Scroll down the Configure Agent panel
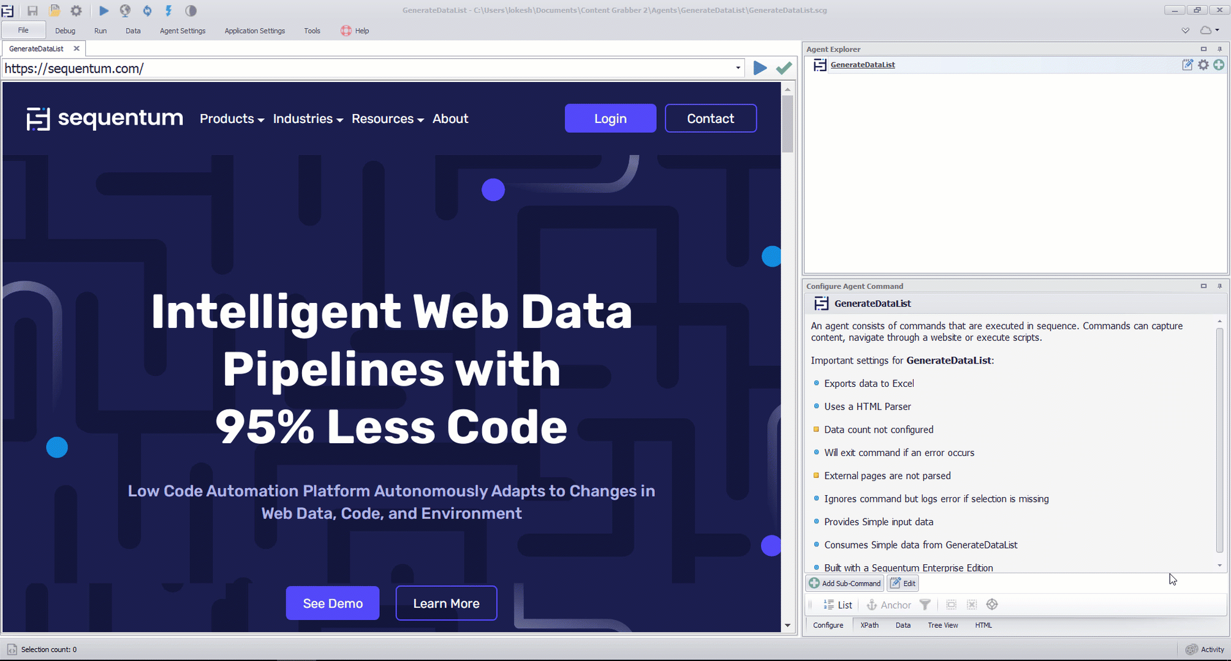The image size is (1231, 661). coord(1214,568)
